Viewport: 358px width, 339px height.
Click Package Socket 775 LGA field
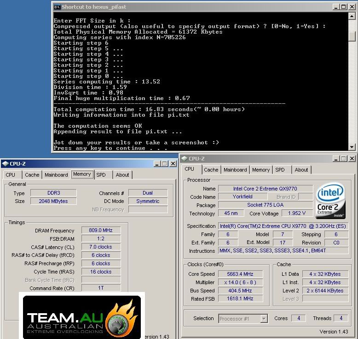click(x=266, y=205)
